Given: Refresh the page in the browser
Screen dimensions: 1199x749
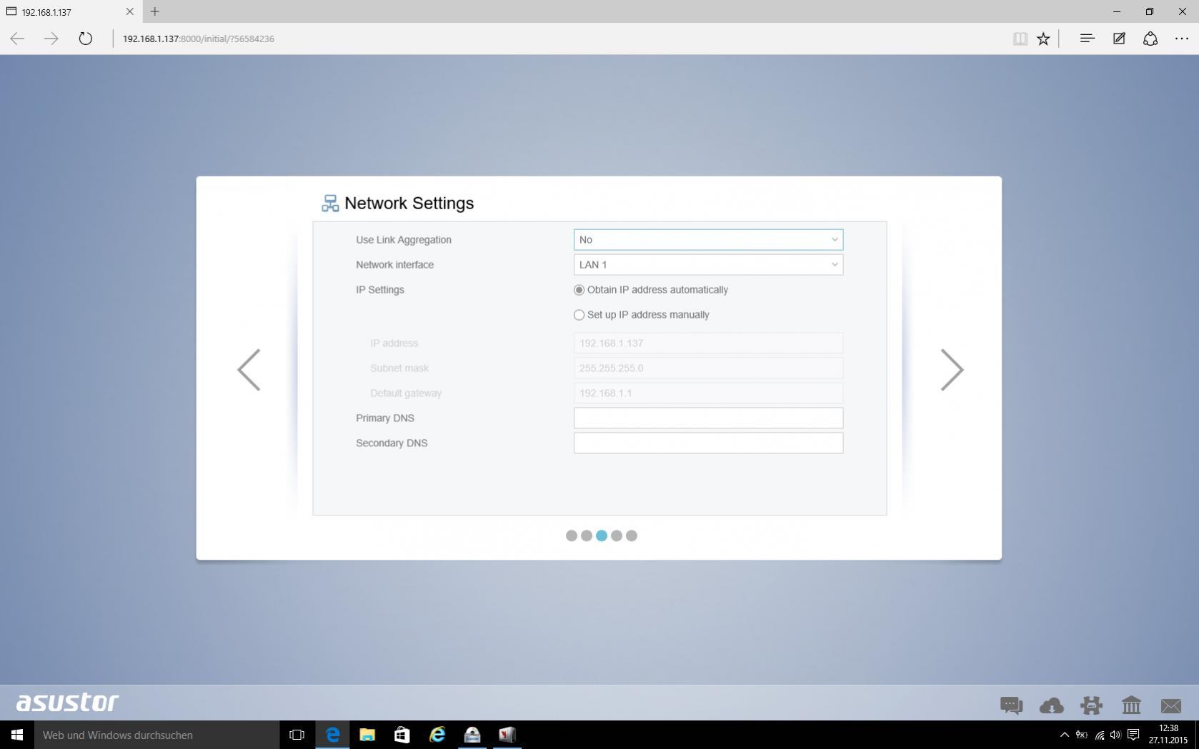Looking at the screenshot, I should tap(86, 39).
